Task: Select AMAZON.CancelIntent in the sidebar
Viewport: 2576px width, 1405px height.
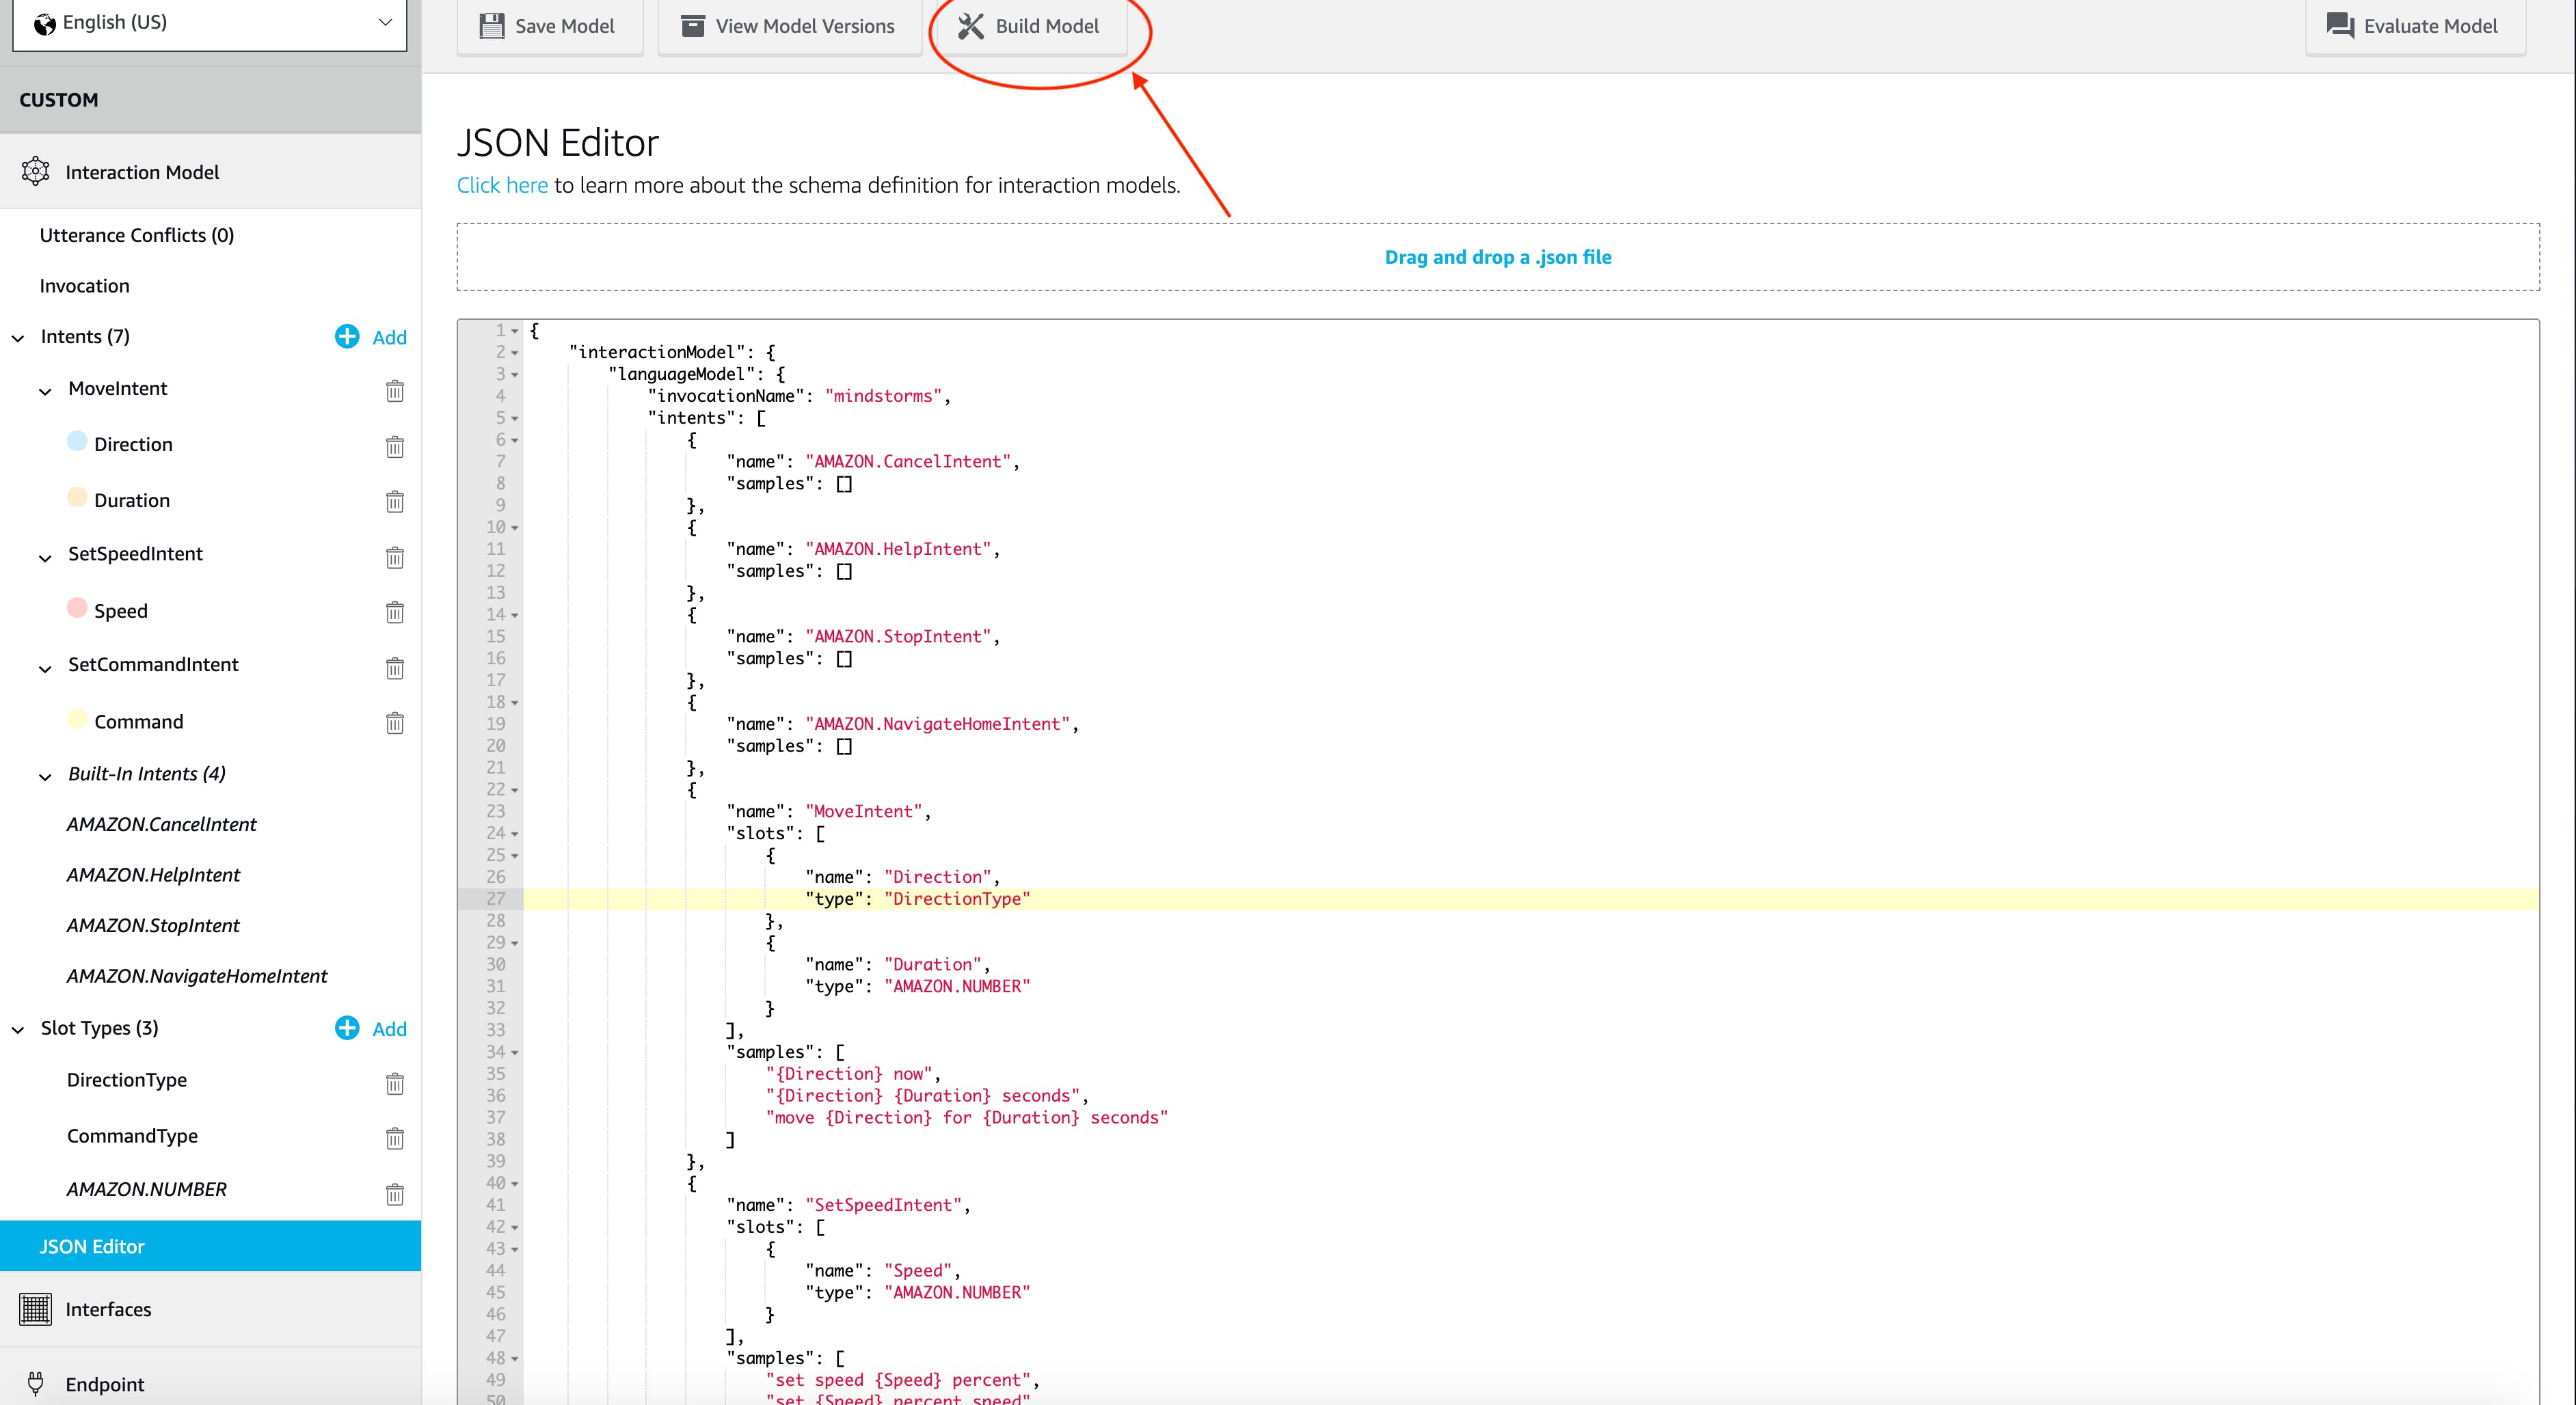Action: (162, 824)
